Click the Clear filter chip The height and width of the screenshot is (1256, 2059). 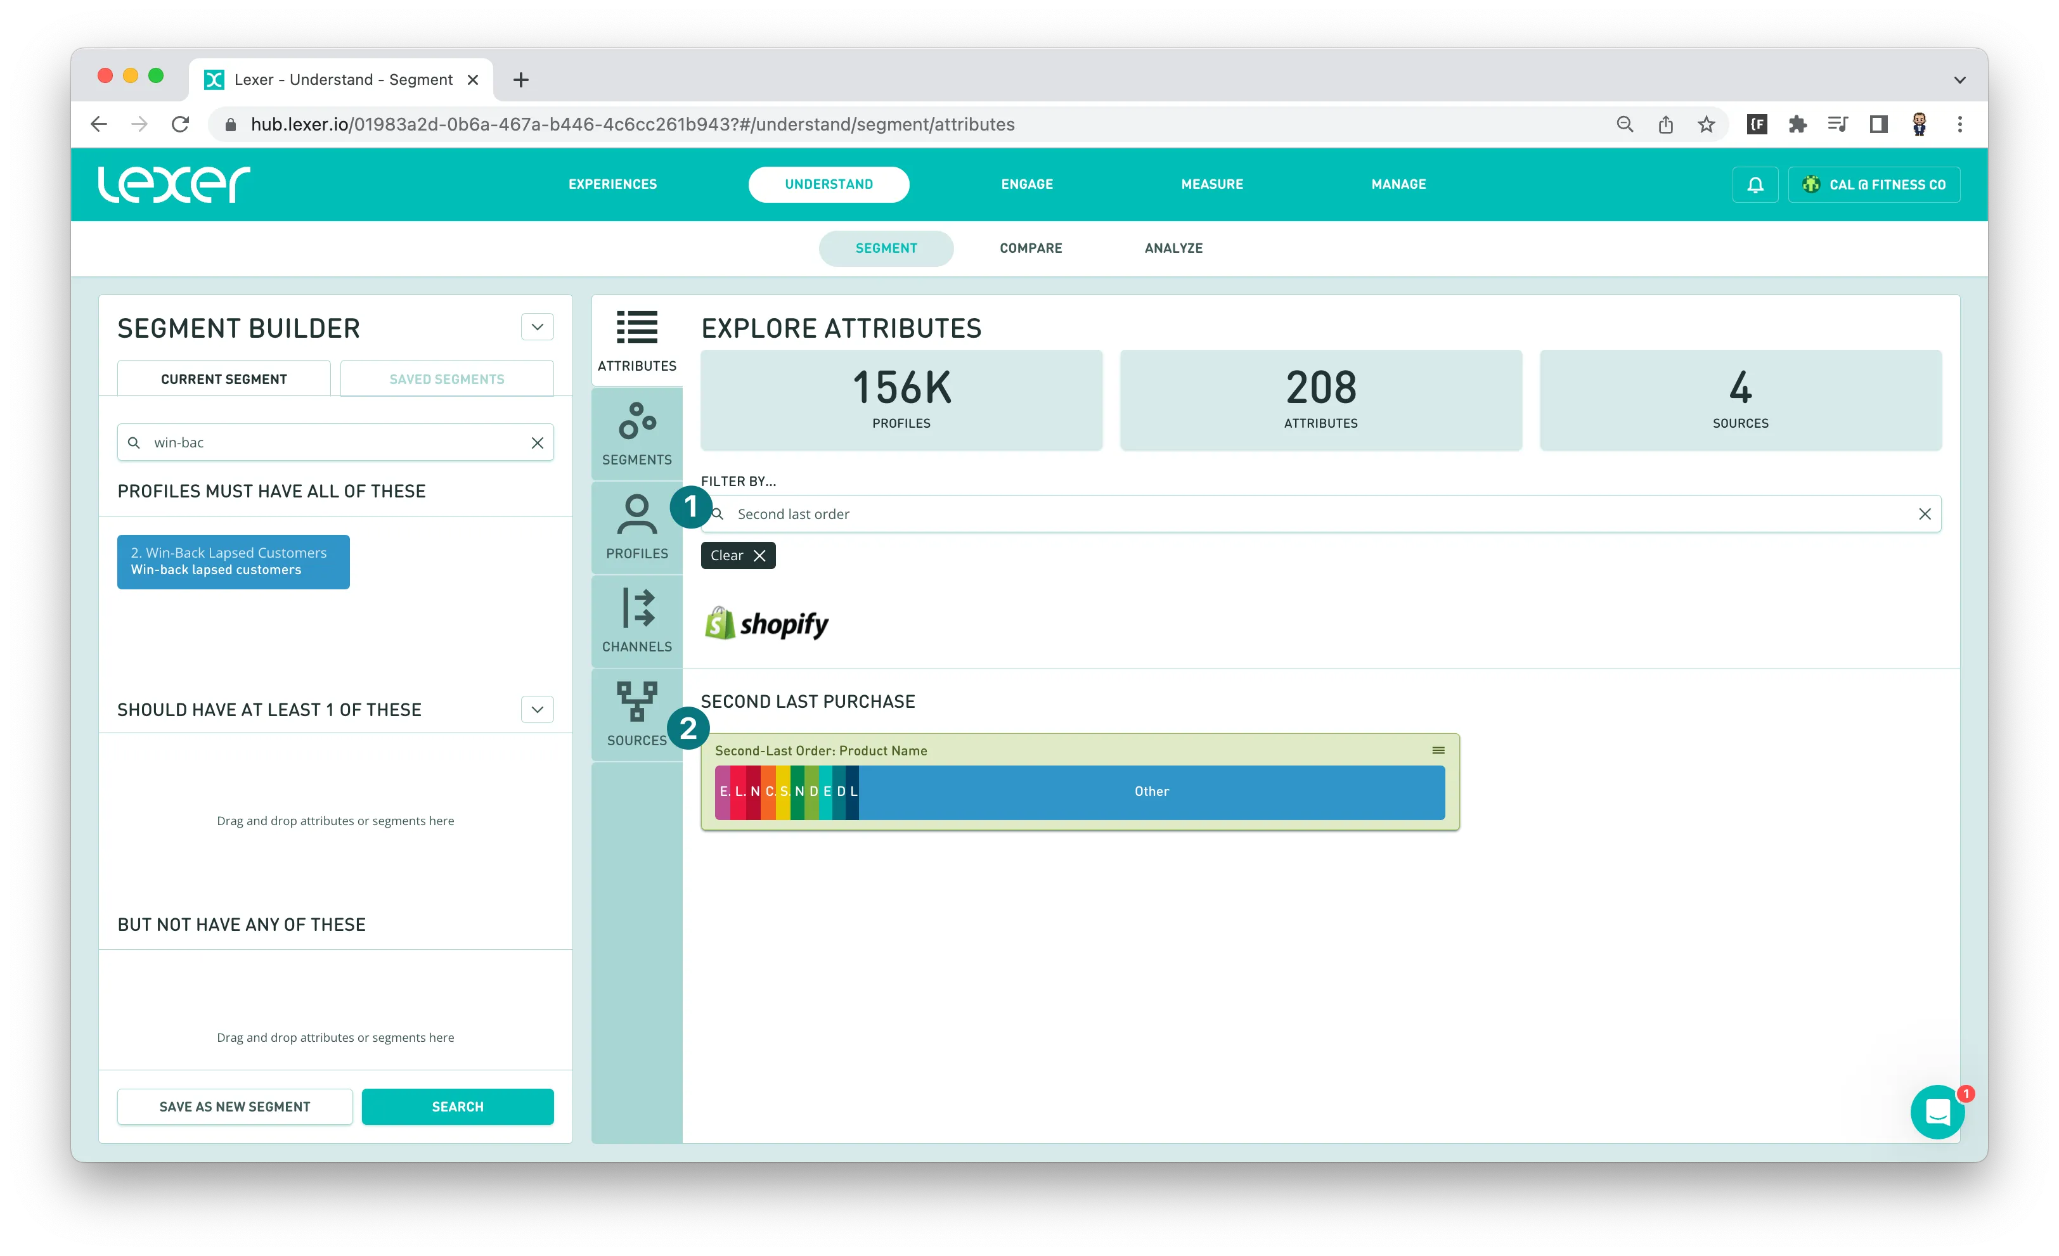[x=738, y=555]
